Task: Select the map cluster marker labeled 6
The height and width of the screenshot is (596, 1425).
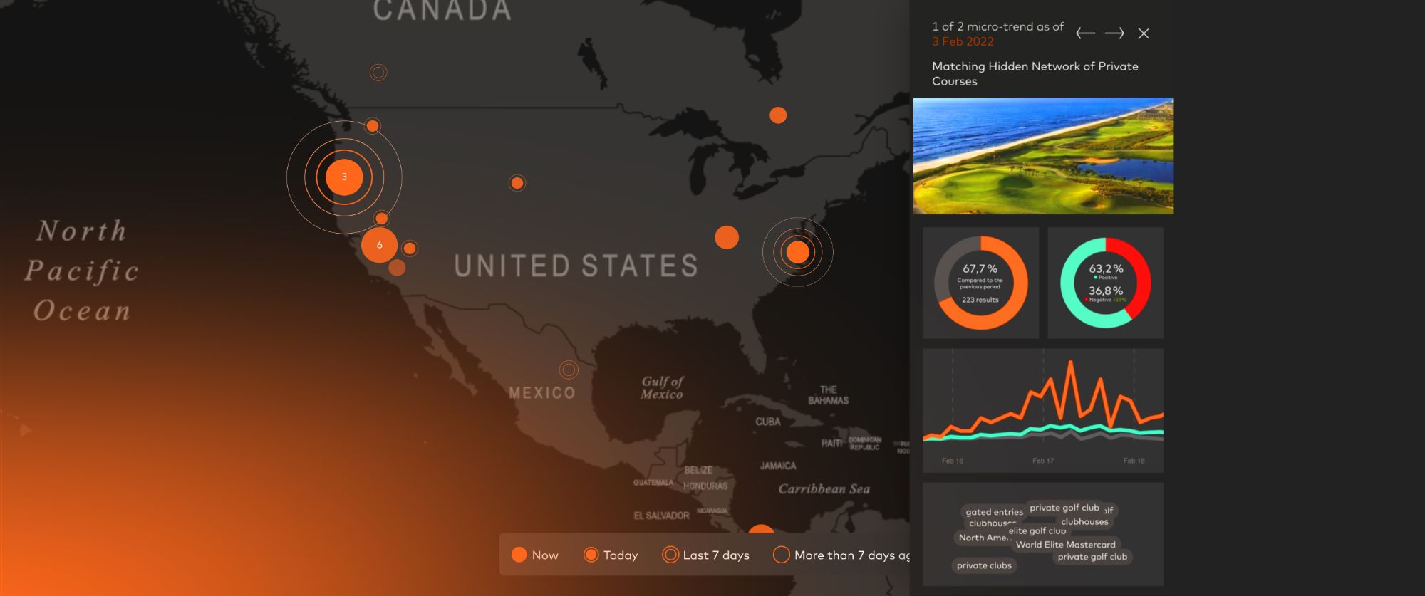Action: point(379,245)
